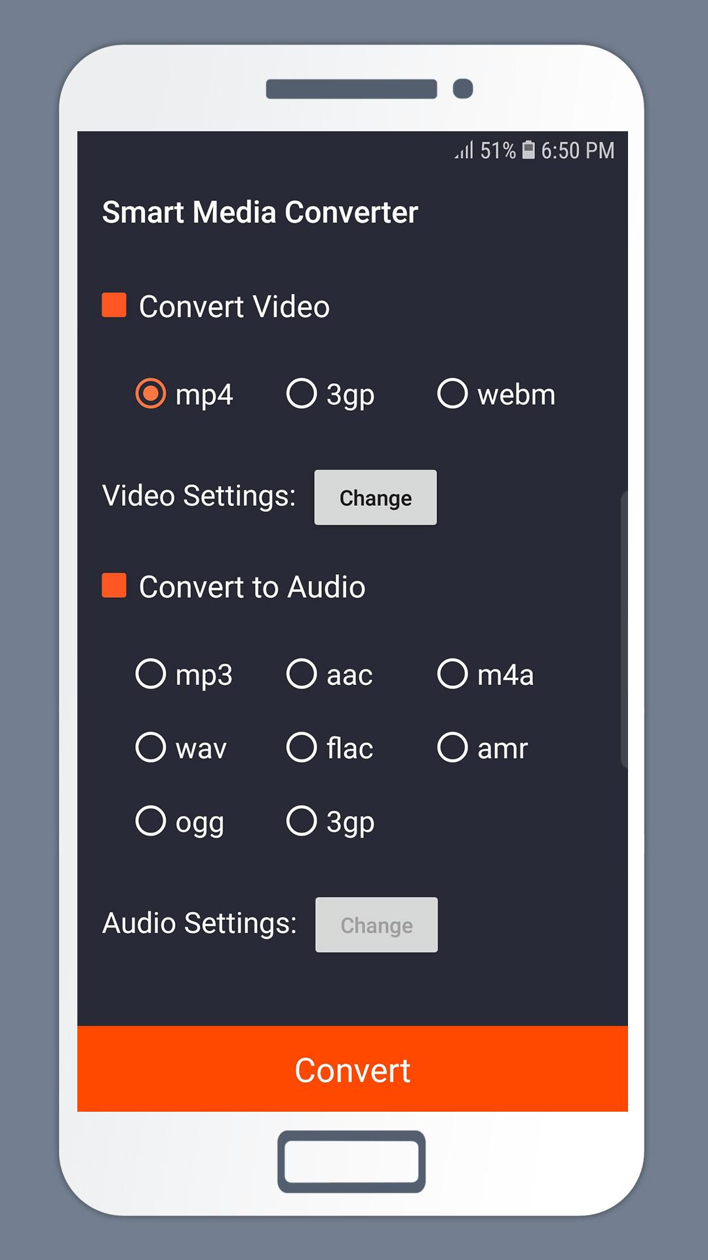Open Video Settings Change button
The height and width of the screenshot is (1260, 708).
[376, 497]
